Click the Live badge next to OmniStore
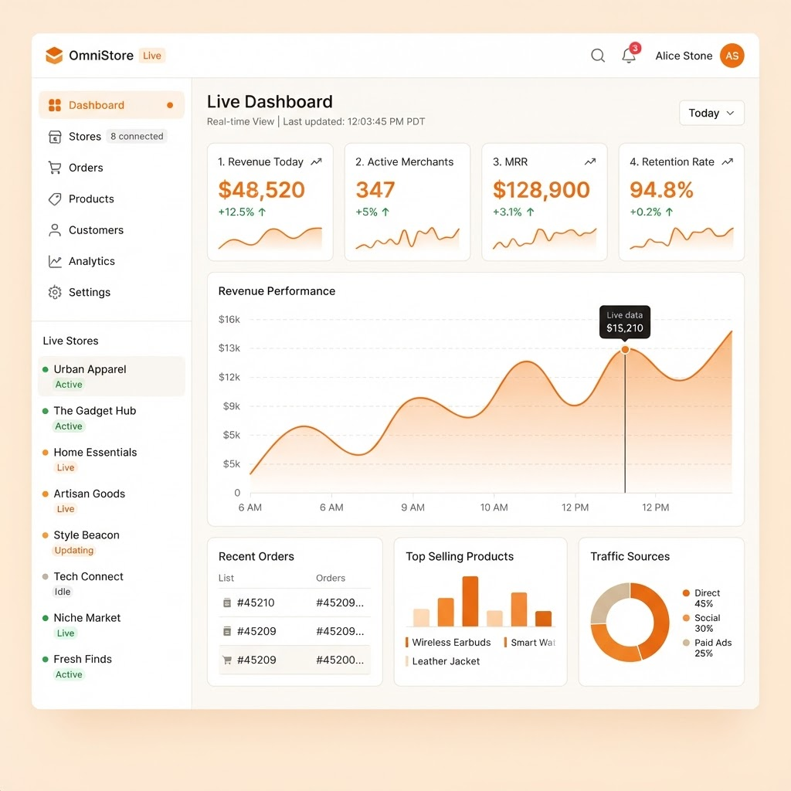 (x=152, y=56)
